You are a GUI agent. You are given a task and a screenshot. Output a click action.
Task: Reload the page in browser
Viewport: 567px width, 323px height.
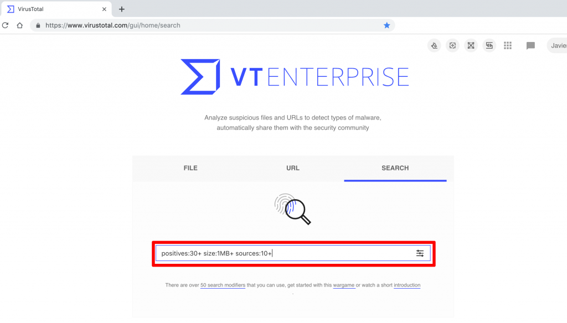[x=6, y=25]
